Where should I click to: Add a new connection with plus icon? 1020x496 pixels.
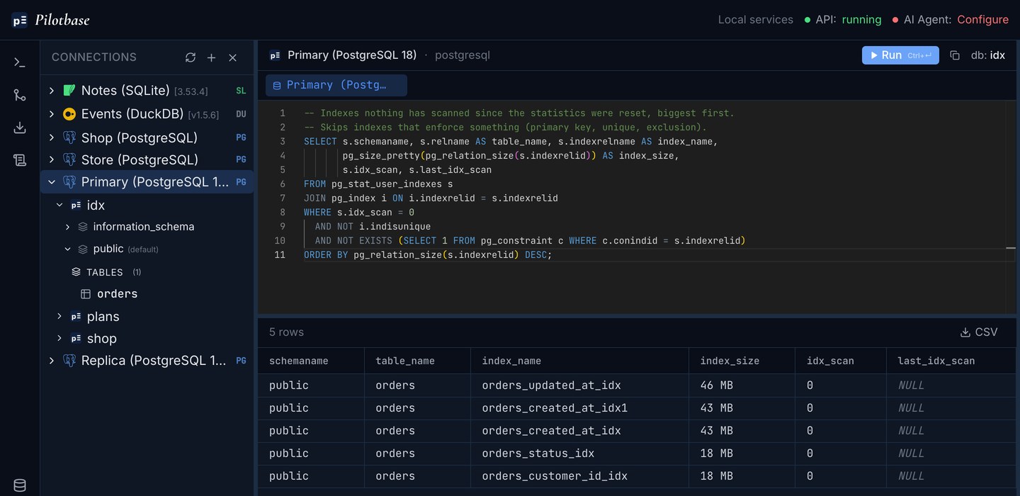[x=211, y=57]
